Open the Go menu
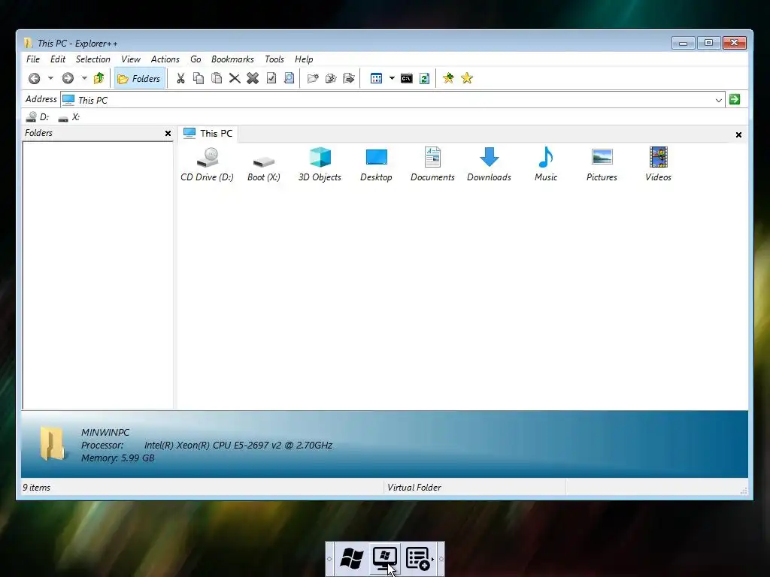Image resolution: width=770 pixels, height=577 pixels. click(196, 59)
